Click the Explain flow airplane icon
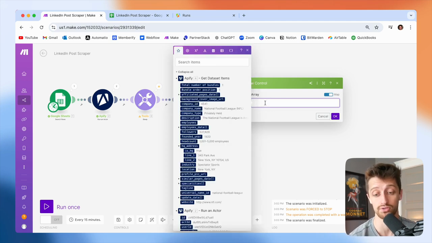The image size is (432, 243). (163, 220)
